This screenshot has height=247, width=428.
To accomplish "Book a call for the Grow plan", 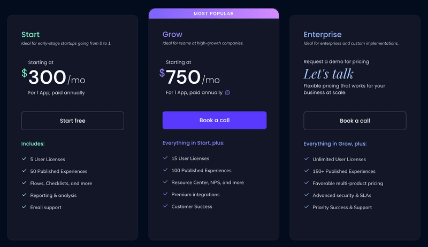I will (x=215, y=121).
